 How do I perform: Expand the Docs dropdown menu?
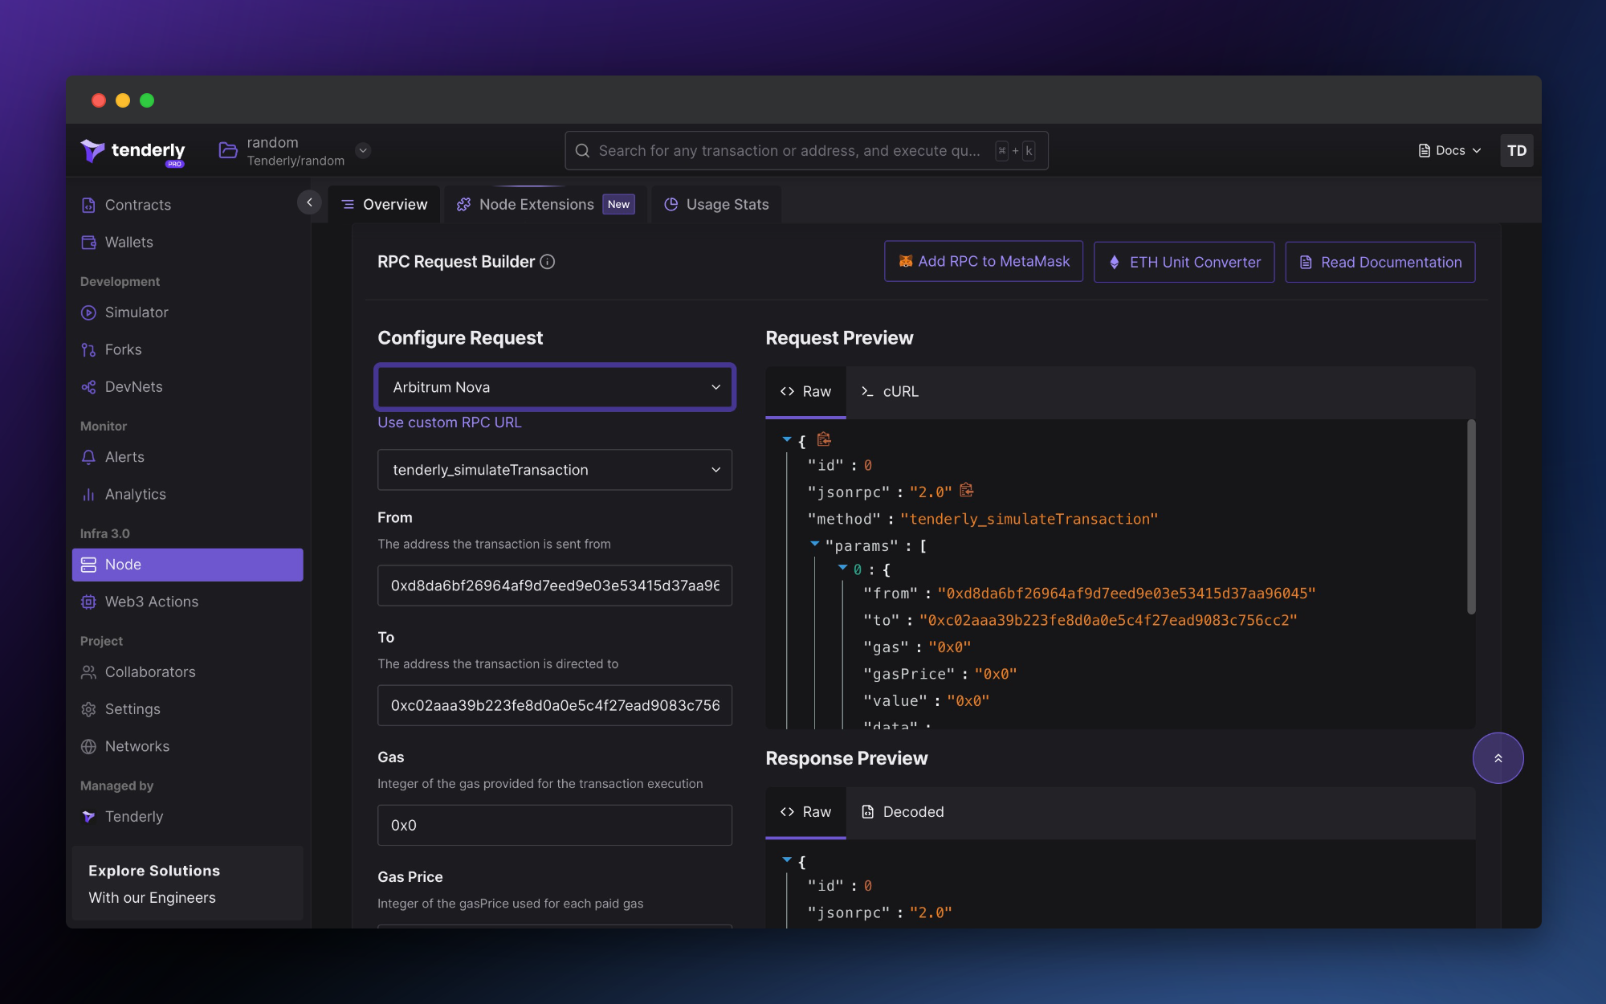1449,151
